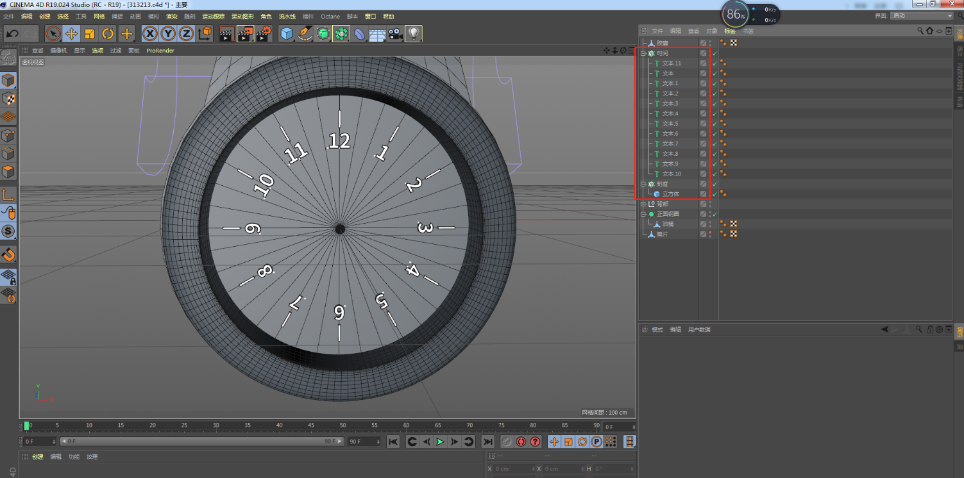Toggle green enable checkmark of 正面钢圈
The height and width of the screenshot is (478, 964).
pyautogui.click(x=714, y=214)
